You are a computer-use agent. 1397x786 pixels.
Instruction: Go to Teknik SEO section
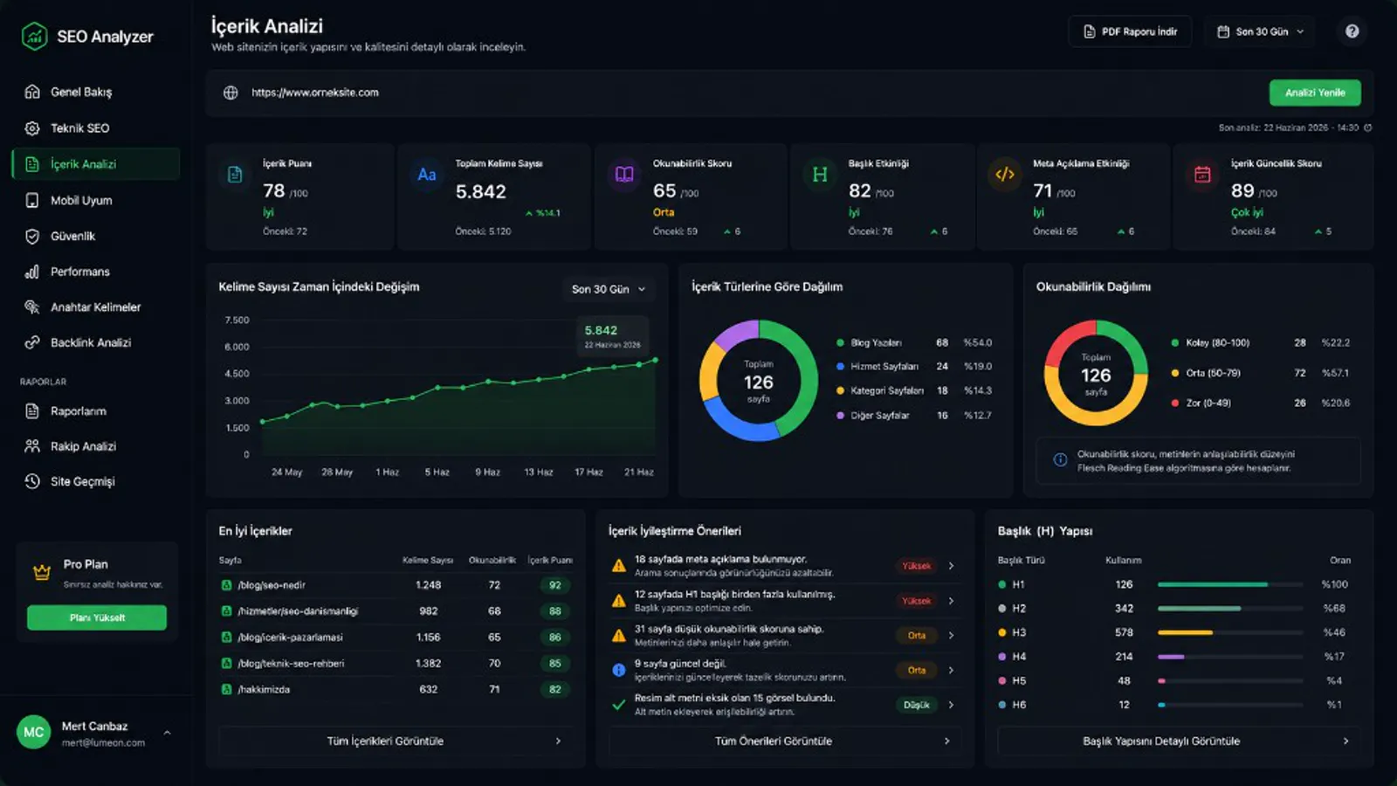[96, 128]
